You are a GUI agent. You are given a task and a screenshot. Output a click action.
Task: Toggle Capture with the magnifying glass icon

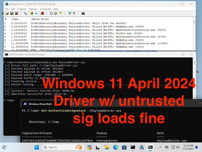point(26,14)
